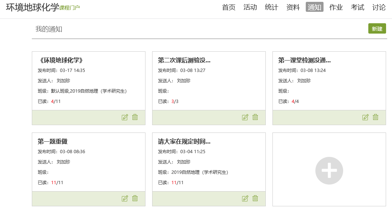Click the large plus add-notification card
The image size is (392, 210).
(x=329, y=170)
